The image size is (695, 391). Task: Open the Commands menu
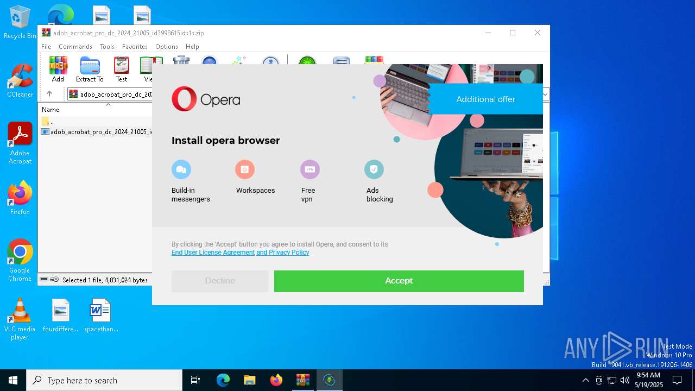[x=75, y=47]
